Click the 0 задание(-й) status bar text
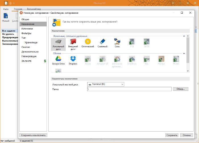This screenshot has width=199, height=143. [x=26, y=141]
